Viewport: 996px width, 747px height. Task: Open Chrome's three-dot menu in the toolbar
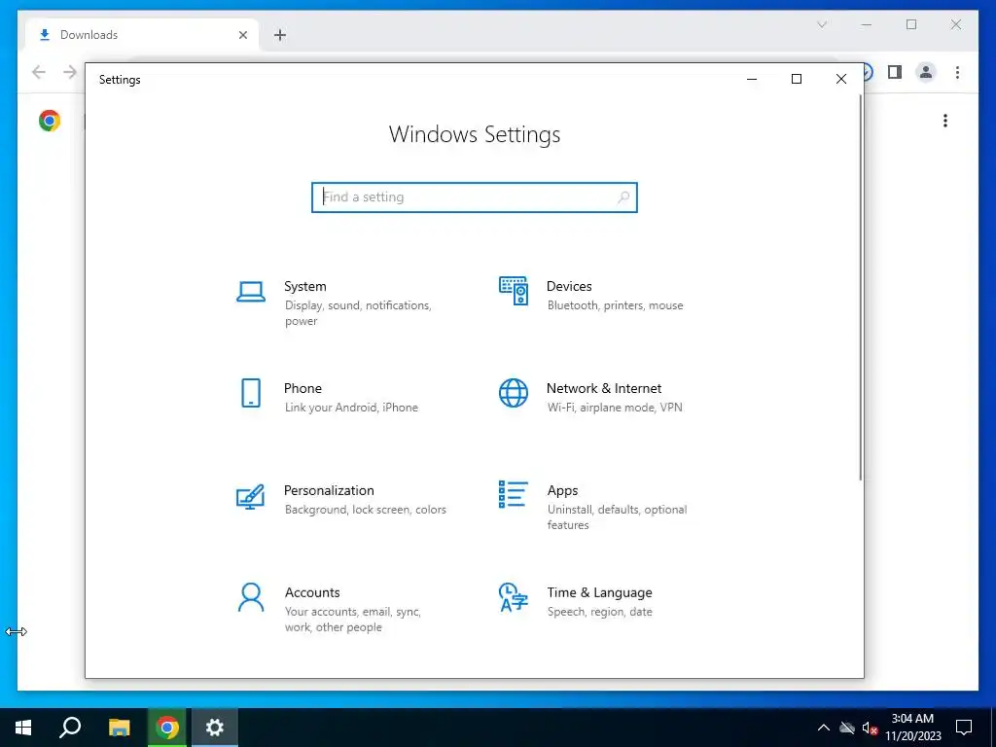957,72
